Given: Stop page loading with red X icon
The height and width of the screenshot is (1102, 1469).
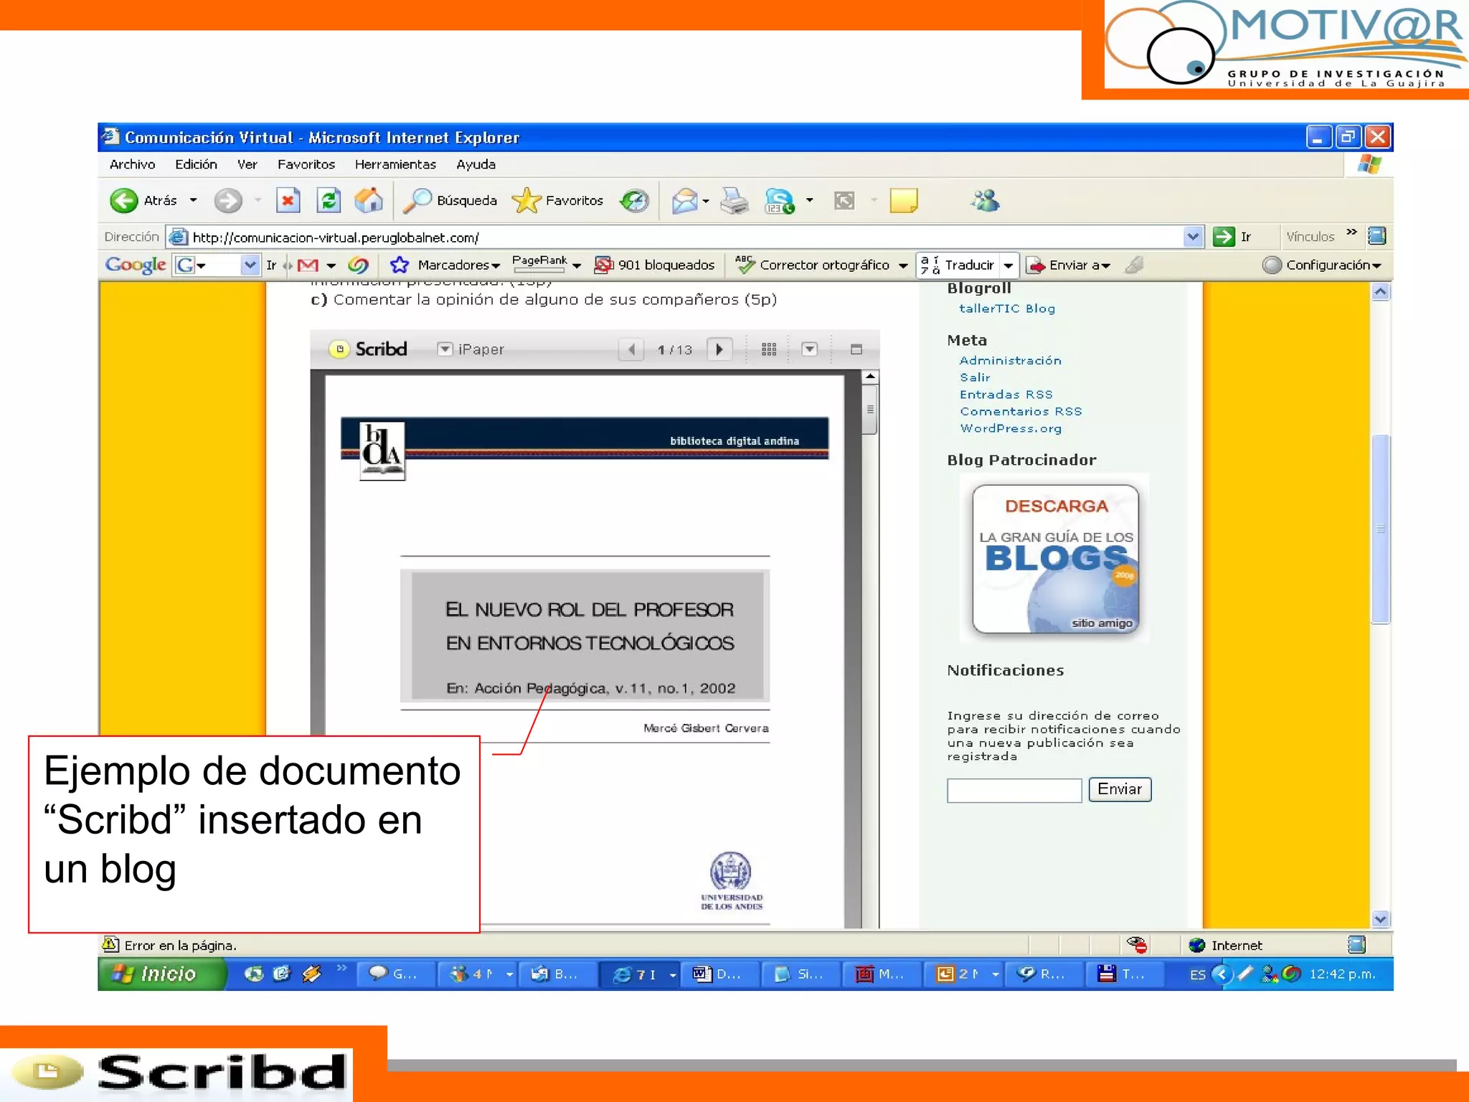Looking at the screenshot, I should click(288, 200).
